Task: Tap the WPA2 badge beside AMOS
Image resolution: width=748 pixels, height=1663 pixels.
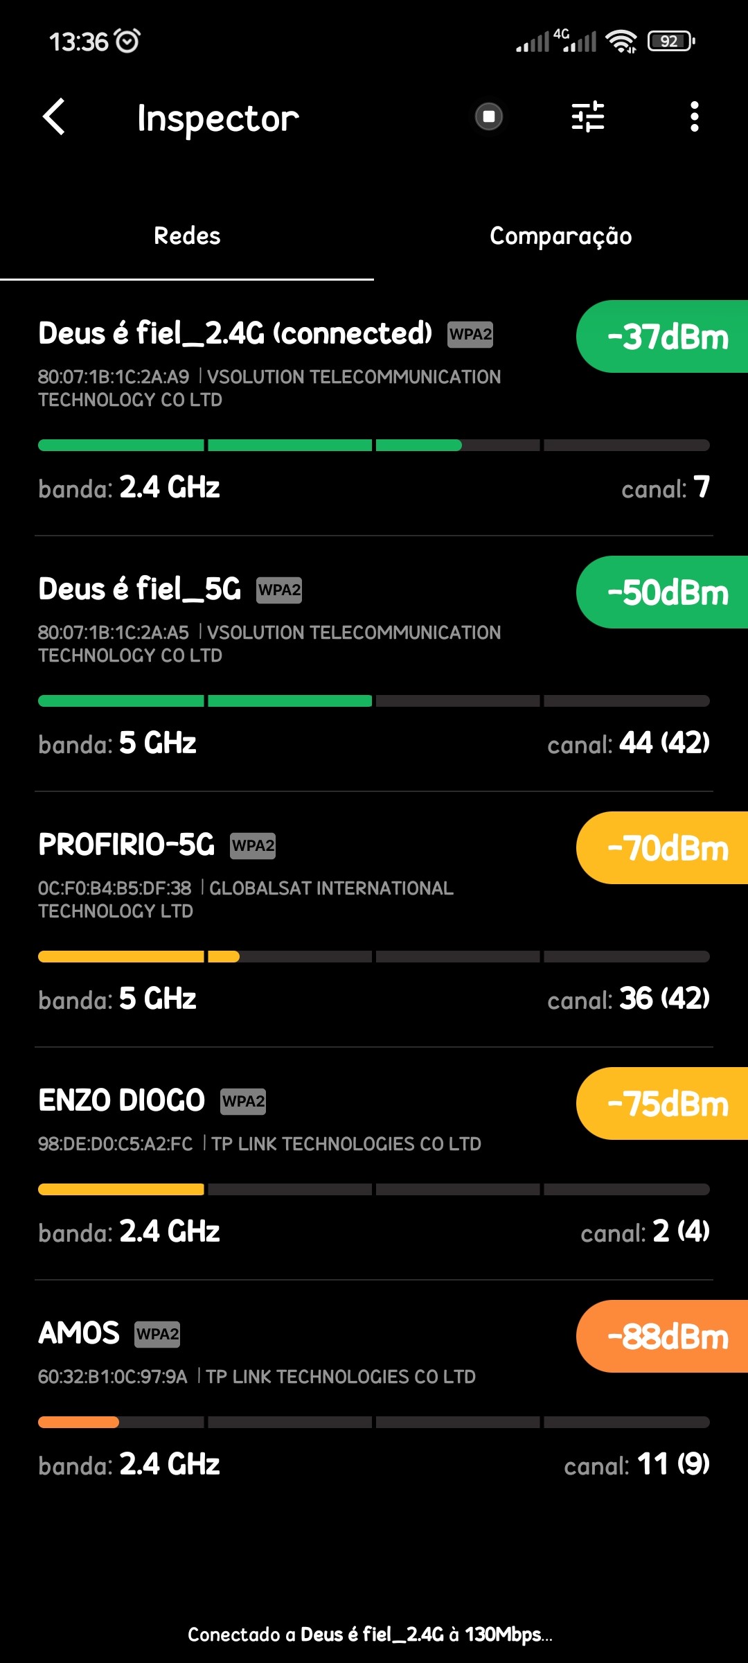Action: (x=157, y=1334)
